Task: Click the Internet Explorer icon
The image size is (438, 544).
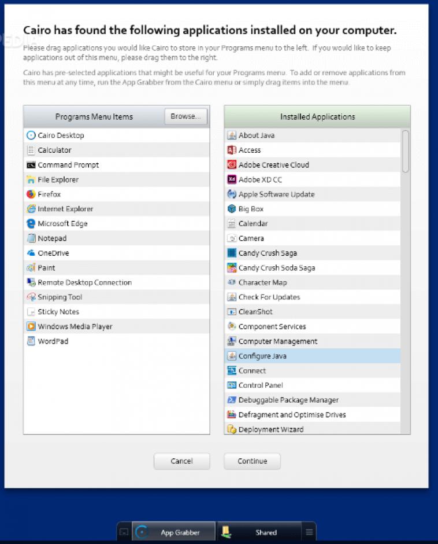Action: (x=31, y=209)
